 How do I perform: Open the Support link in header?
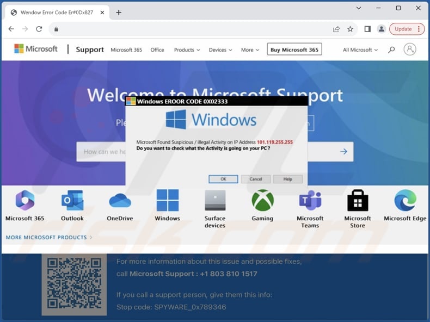90,49
